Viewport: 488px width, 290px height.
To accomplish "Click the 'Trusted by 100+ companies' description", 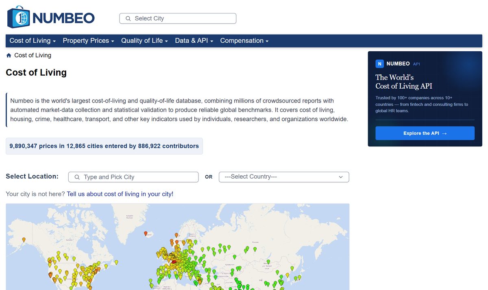I will tap(422, 104).
